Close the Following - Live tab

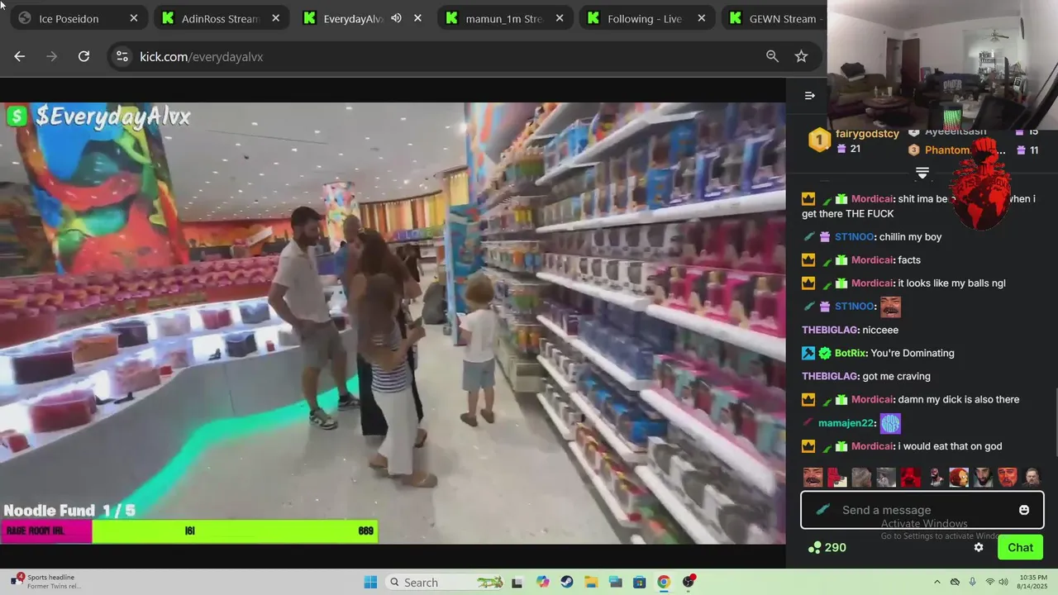[x=703, y=18]
